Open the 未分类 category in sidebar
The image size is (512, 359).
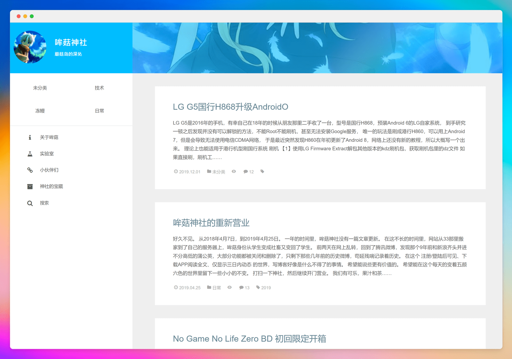tap(40, 88)
